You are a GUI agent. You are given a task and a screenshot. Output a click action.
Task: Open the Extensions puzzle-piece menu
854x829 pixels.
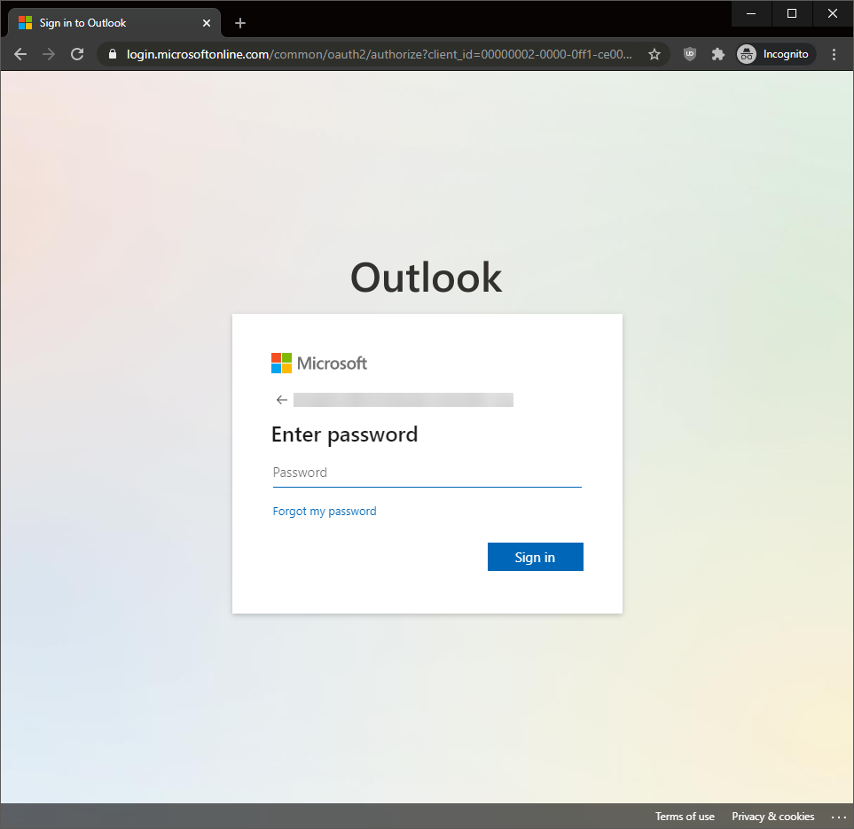coord(717,54)
